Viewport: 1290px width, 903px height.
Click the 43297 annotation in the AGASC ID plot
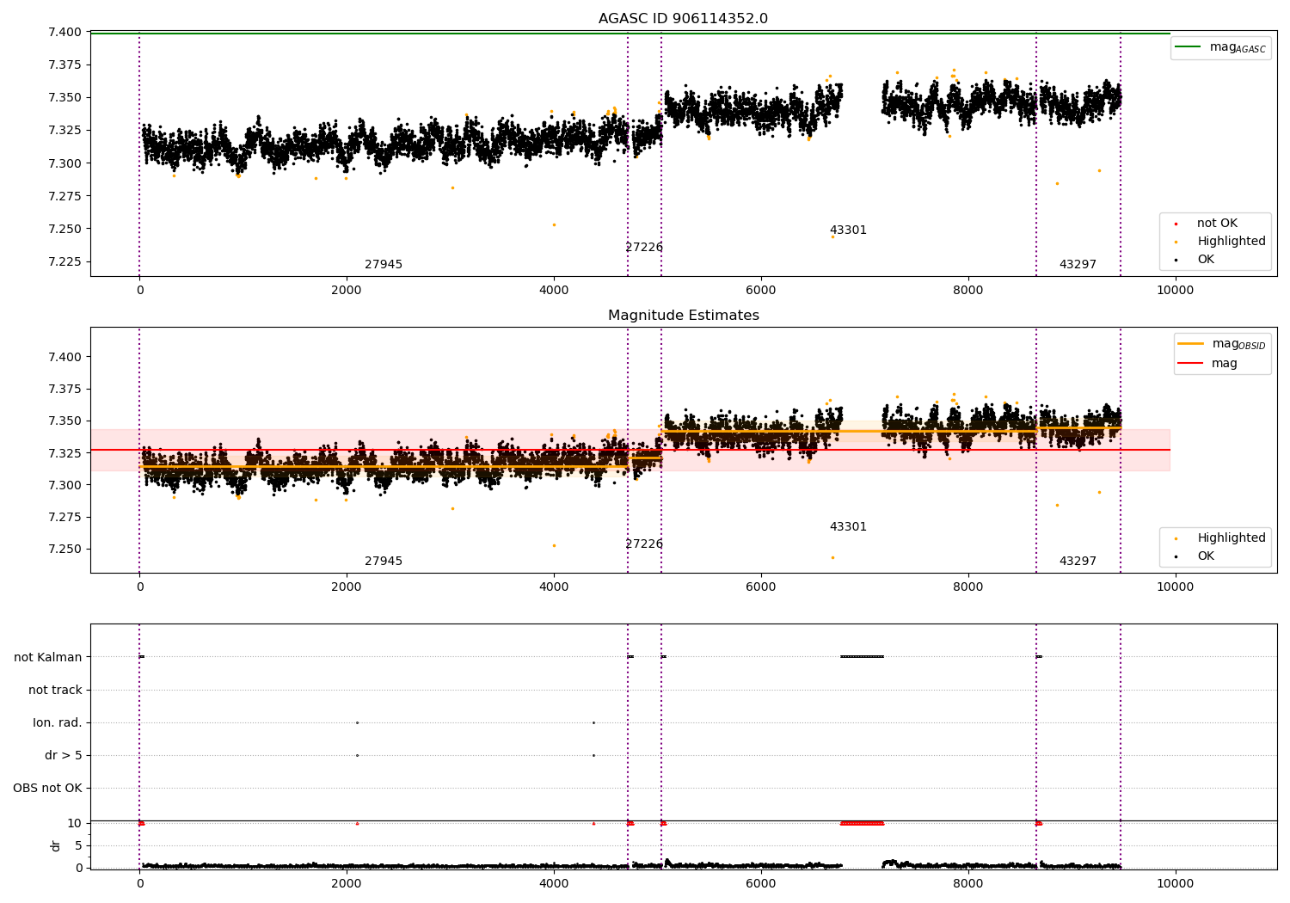(x=1078, y=265)
